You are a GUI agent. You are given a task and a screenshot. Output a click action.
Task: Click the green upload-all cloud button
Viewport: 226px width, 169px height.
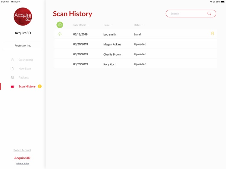[60, 25]
